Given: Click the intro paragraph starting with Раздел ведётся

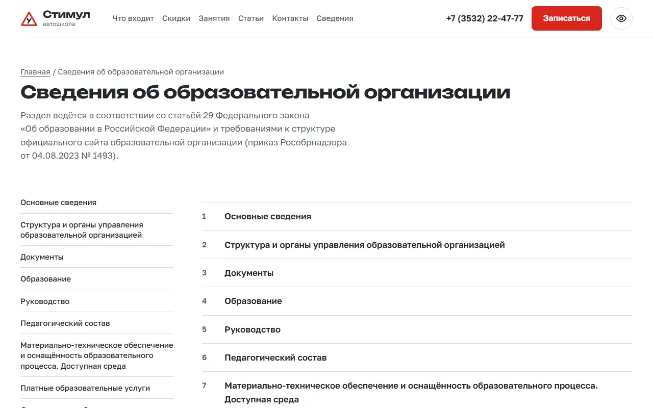Looking at the screenshot, I should pyautogui.click(x=184, y=136).
